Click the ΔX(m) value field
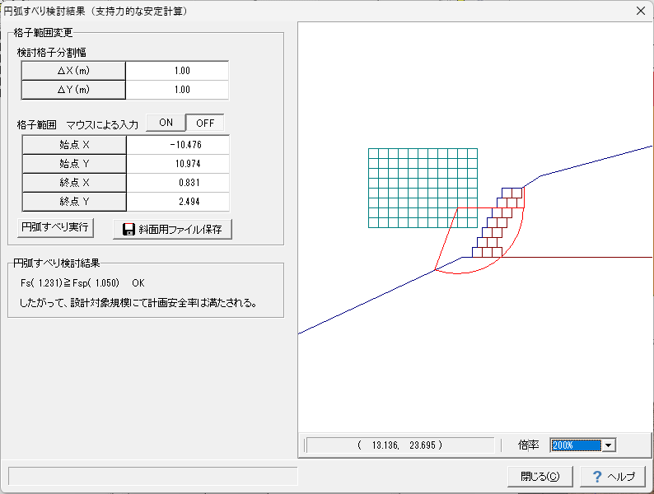654x494 pixels. click(x=177, y=71)
